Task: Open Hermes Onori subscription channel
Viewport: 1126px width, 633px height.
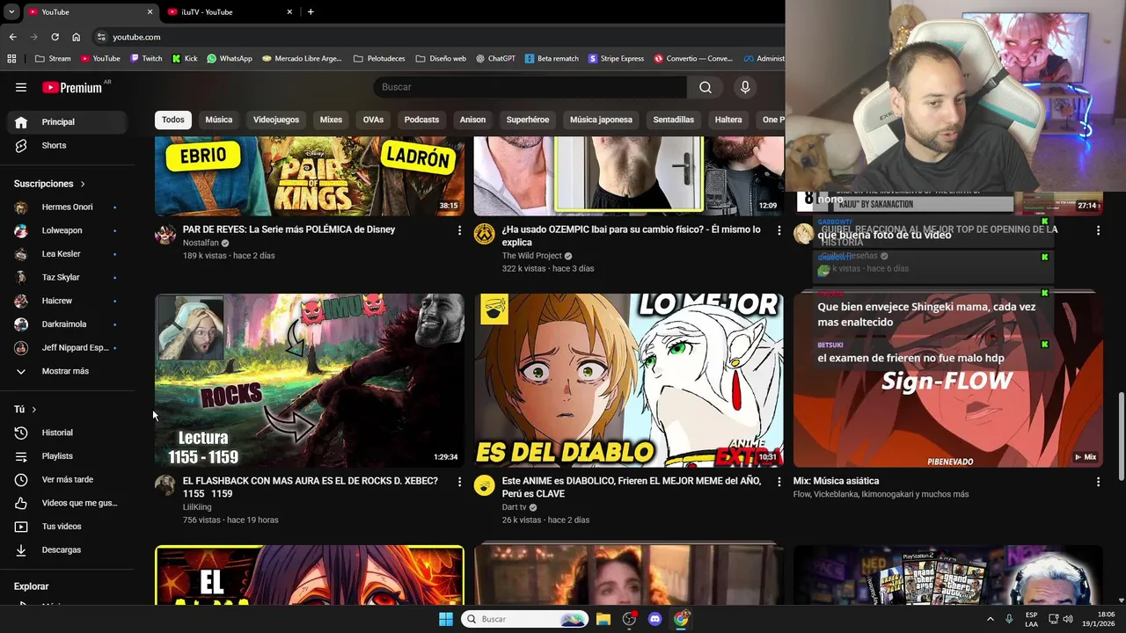Action: click(x=67, y=207)
